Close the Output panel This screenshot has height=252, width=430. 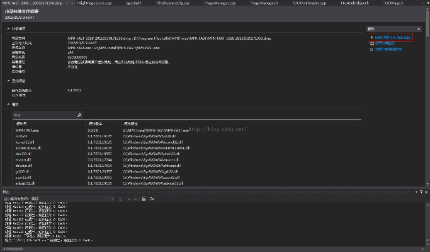point(426,192)
